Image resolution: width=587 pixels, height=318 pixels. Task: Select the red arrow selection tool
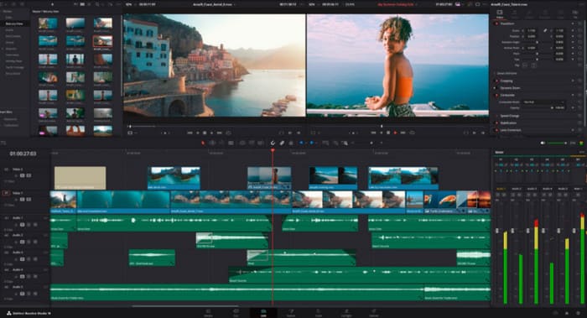[x=203, y=143]
